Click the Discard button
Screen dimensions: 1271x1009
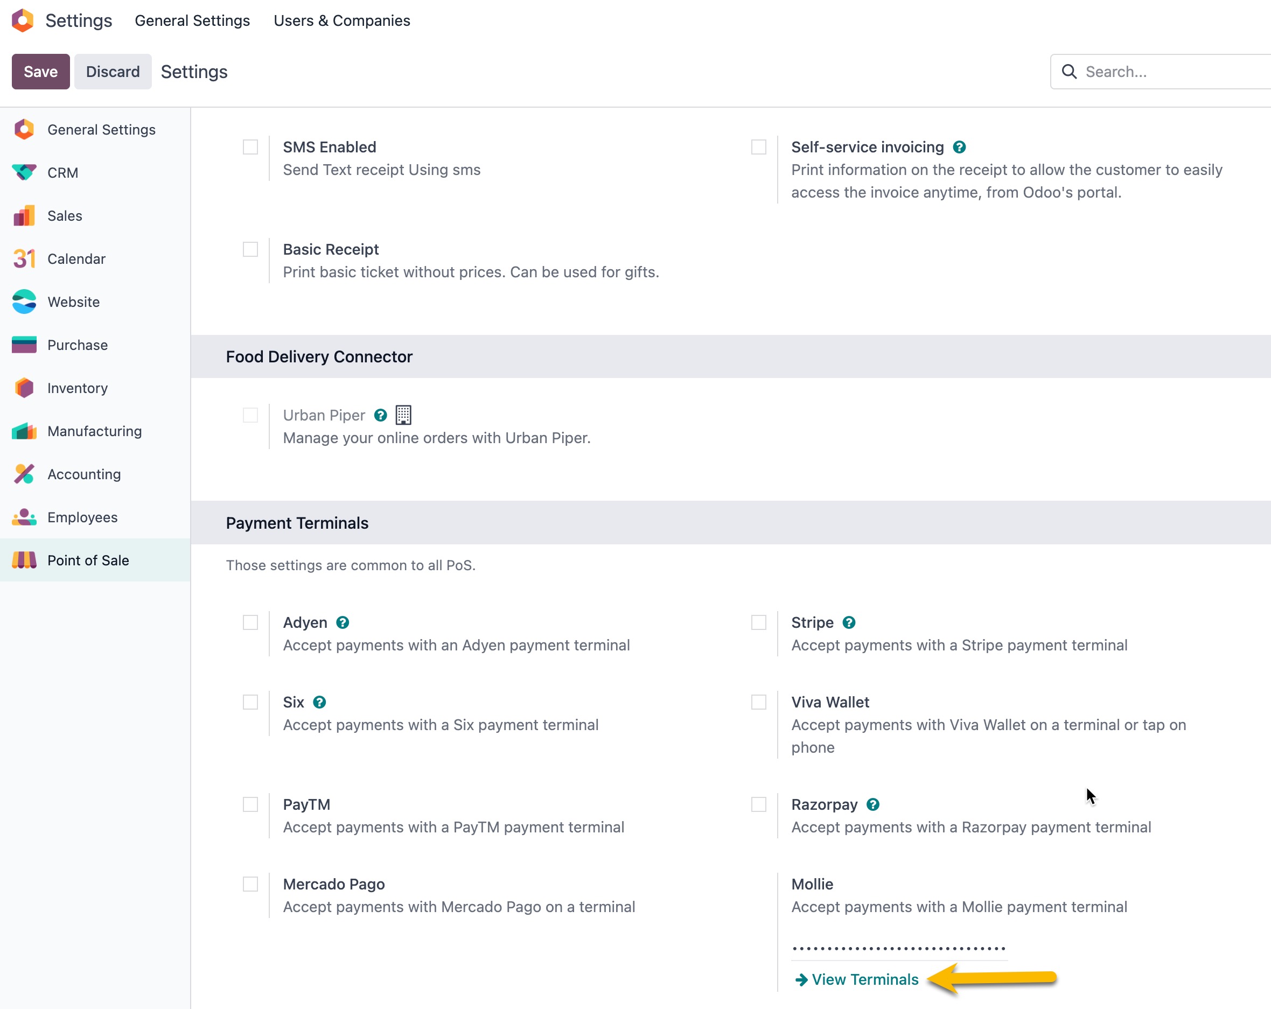click(113, 72)
